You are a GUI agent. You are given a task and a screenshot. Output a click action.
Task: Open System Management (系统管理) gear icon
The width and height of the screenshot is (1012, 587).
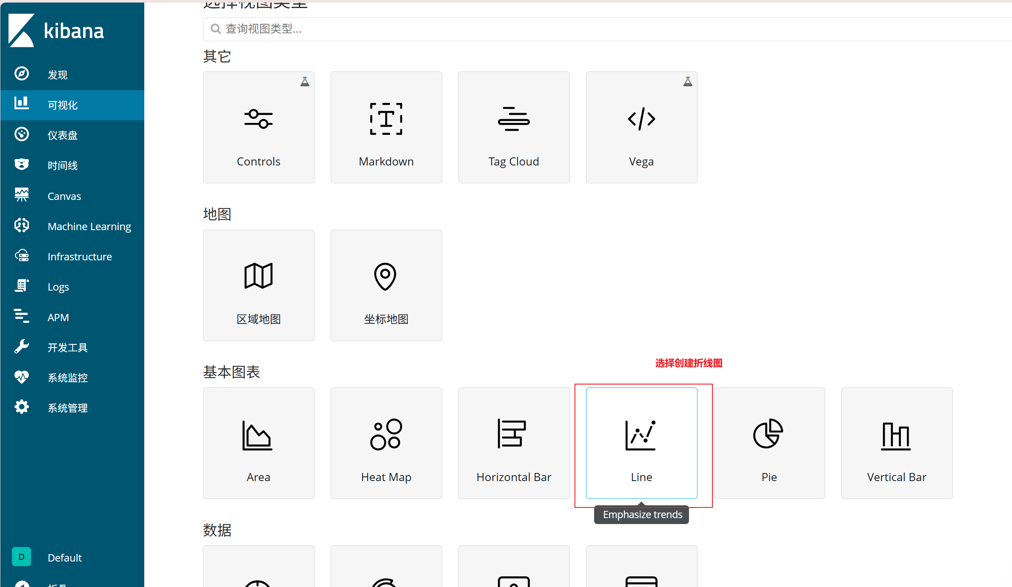[21, 407]
